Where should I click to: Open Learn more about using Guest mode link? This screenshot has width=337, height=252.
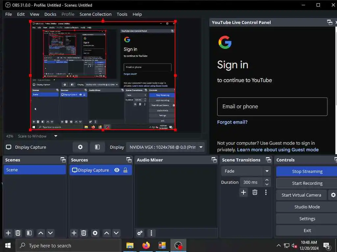click(278, 150)
